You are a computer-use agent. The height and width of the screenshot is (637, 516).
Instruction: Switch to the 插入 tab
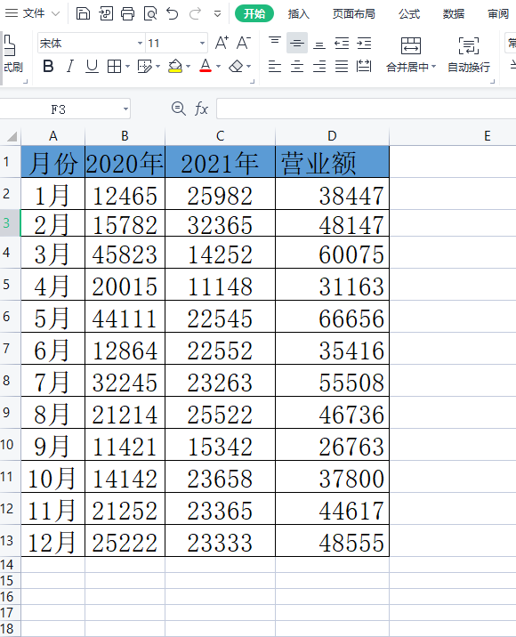coord(299,14)
